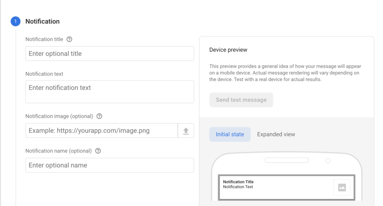Select the Initial state tab
The width and height of the screenshot is (383, 206).
click(230, 134)
